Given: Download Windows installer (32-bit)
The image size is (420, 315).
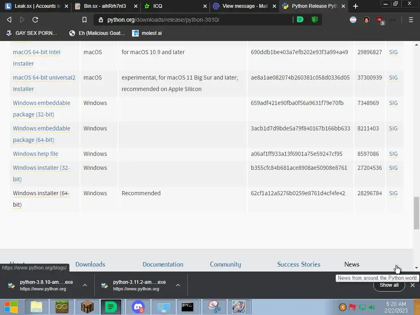Looking at the screenshot, I should point(41,173).
